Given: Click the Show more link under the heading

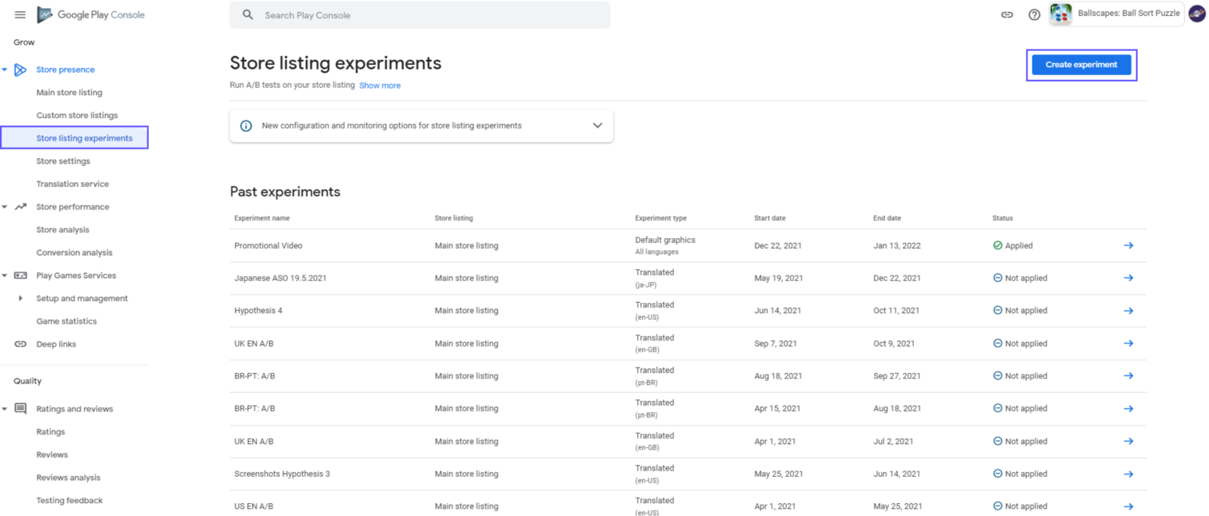Looking at the screenshot, I should click(x=380, y=85).
